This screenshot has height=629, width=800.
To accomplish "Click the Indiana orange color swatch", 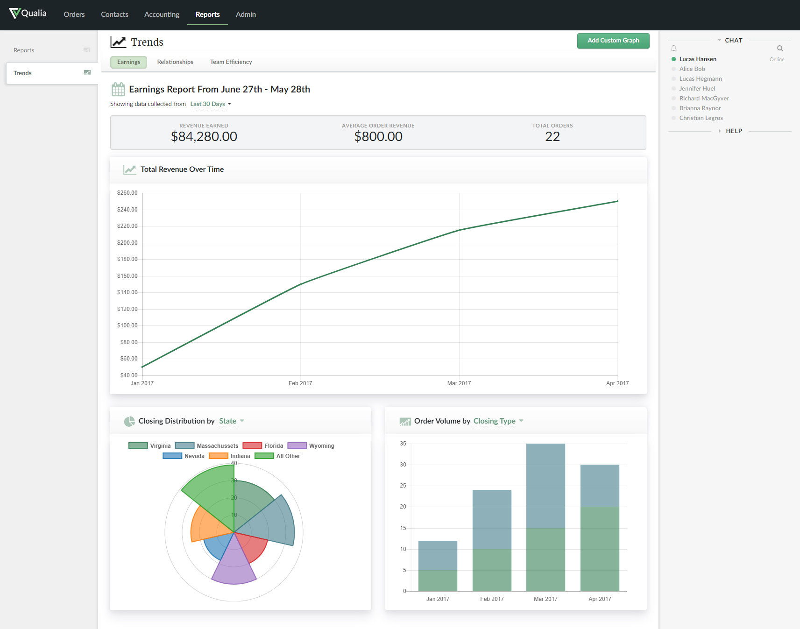I will [219, 456].
